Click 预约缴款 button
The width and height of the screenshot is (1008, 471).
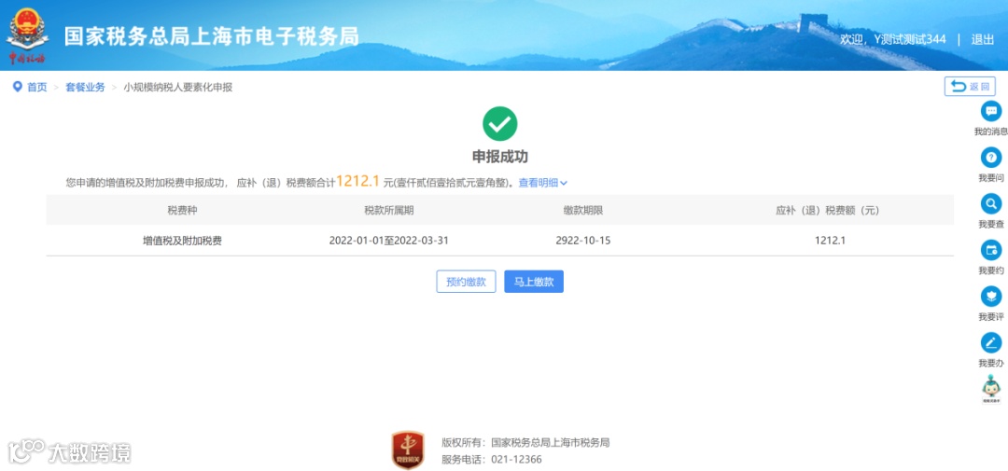[x=466, y=282]
